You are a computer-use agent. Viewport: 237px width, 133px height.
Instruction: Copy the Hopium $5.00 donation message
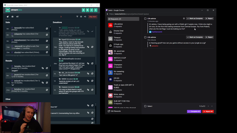coord(88,90)
